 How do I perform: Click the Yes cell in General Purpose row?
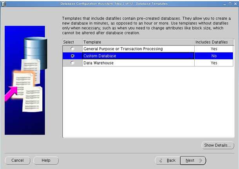point(214,49)
